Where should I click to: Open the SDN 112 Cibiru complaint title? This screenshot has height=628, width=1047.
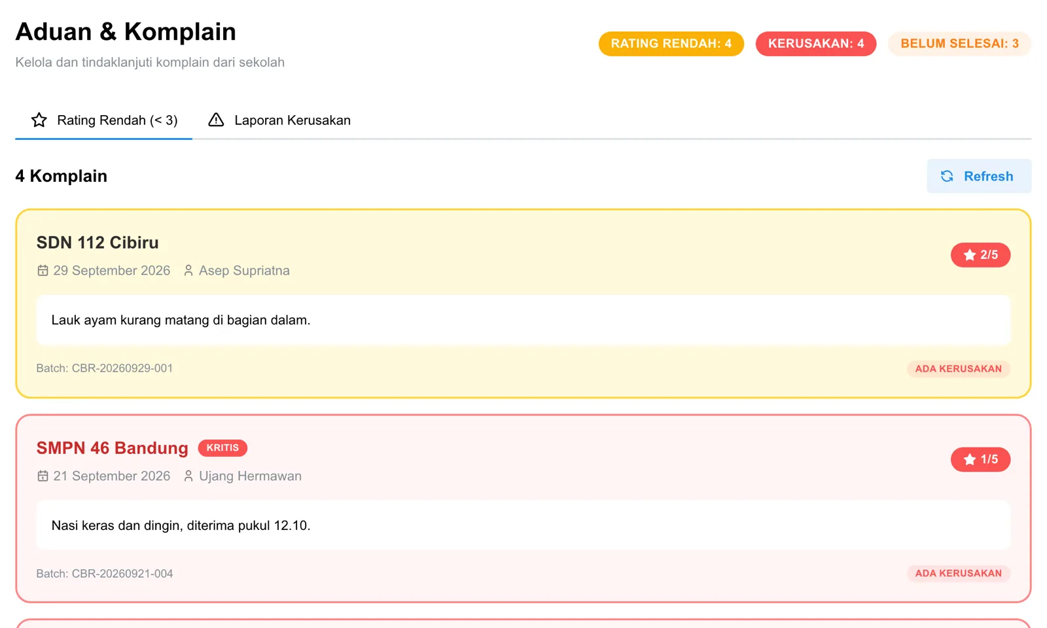click(x=98, y=243)
